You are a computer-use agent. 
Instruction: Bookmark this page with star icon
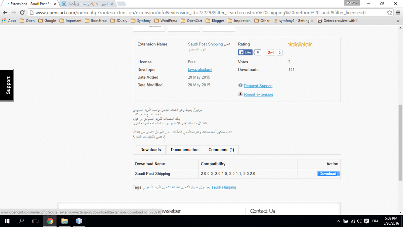(x=390, y=12)
